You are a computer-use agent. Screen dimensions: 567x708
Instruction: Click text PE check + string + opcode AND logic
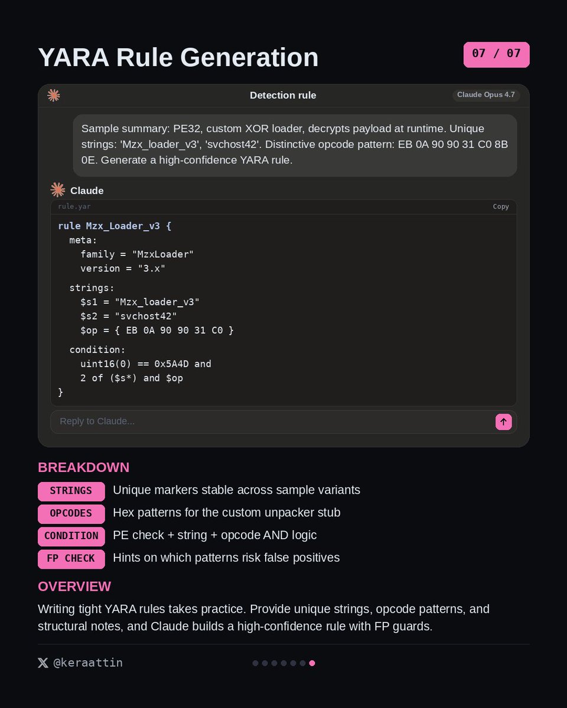pos(215,535)
